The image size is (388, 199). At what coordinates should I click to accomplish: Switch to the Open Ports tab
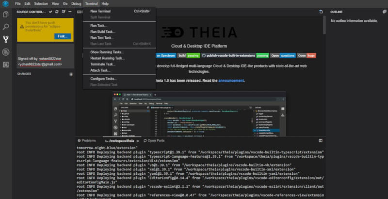click(x=154, y=141)
